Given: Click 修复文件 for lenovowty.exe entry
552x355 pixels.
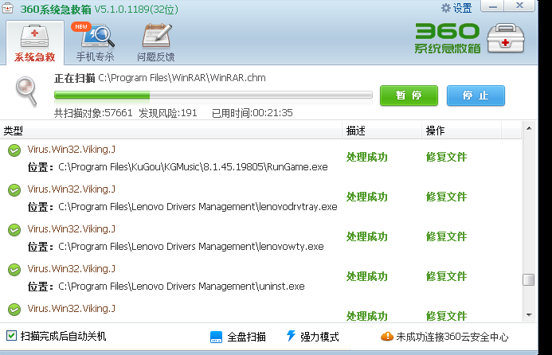Looking at the screenshot, I should [446, 236].
